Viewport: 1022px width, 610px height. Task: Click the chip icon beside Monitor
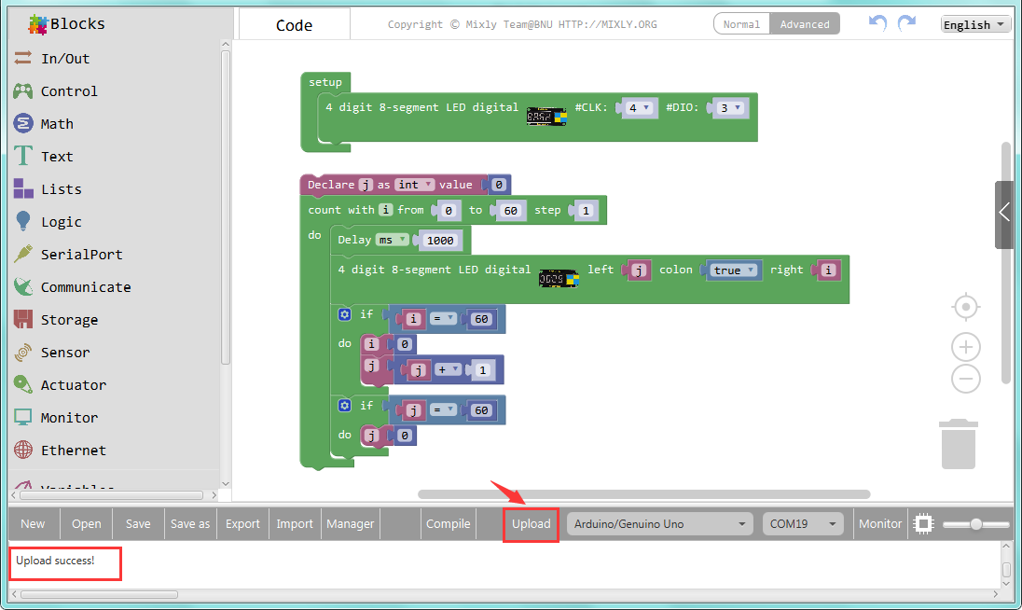(923, 523)
